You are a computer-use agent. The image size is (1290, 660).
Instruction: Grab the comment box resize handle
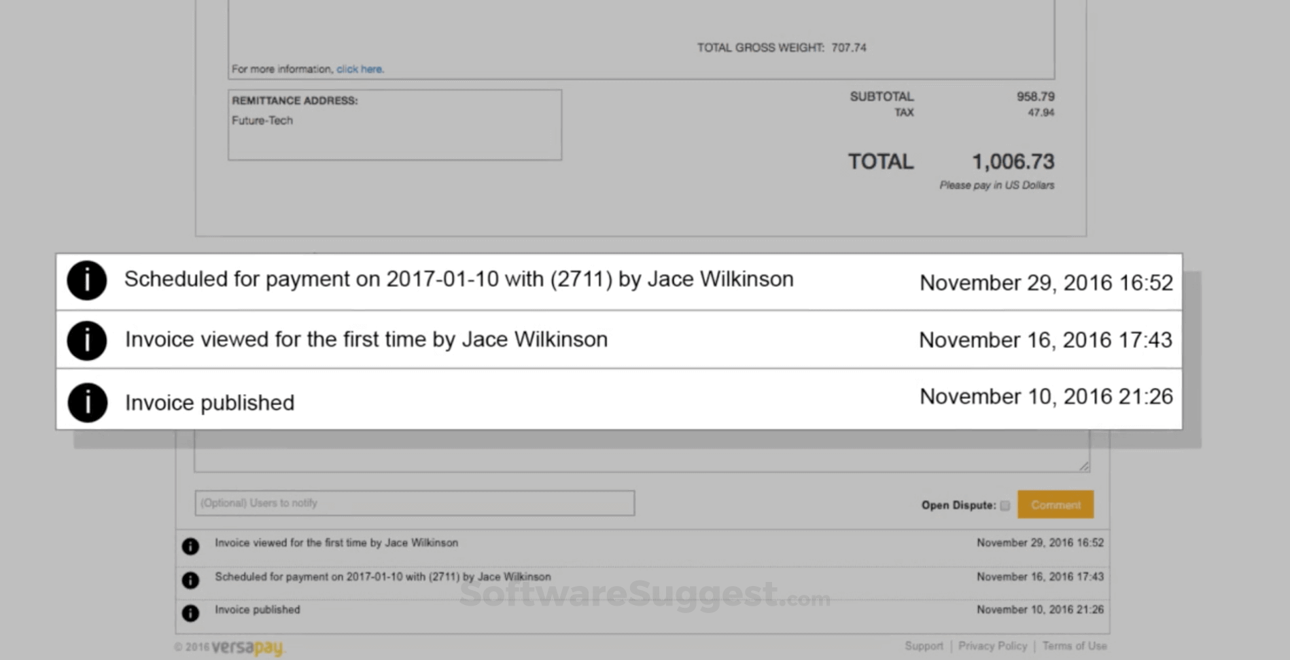click(x=1084, y=466)
